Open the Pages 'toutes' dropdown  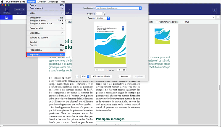[x=103, y=18]
